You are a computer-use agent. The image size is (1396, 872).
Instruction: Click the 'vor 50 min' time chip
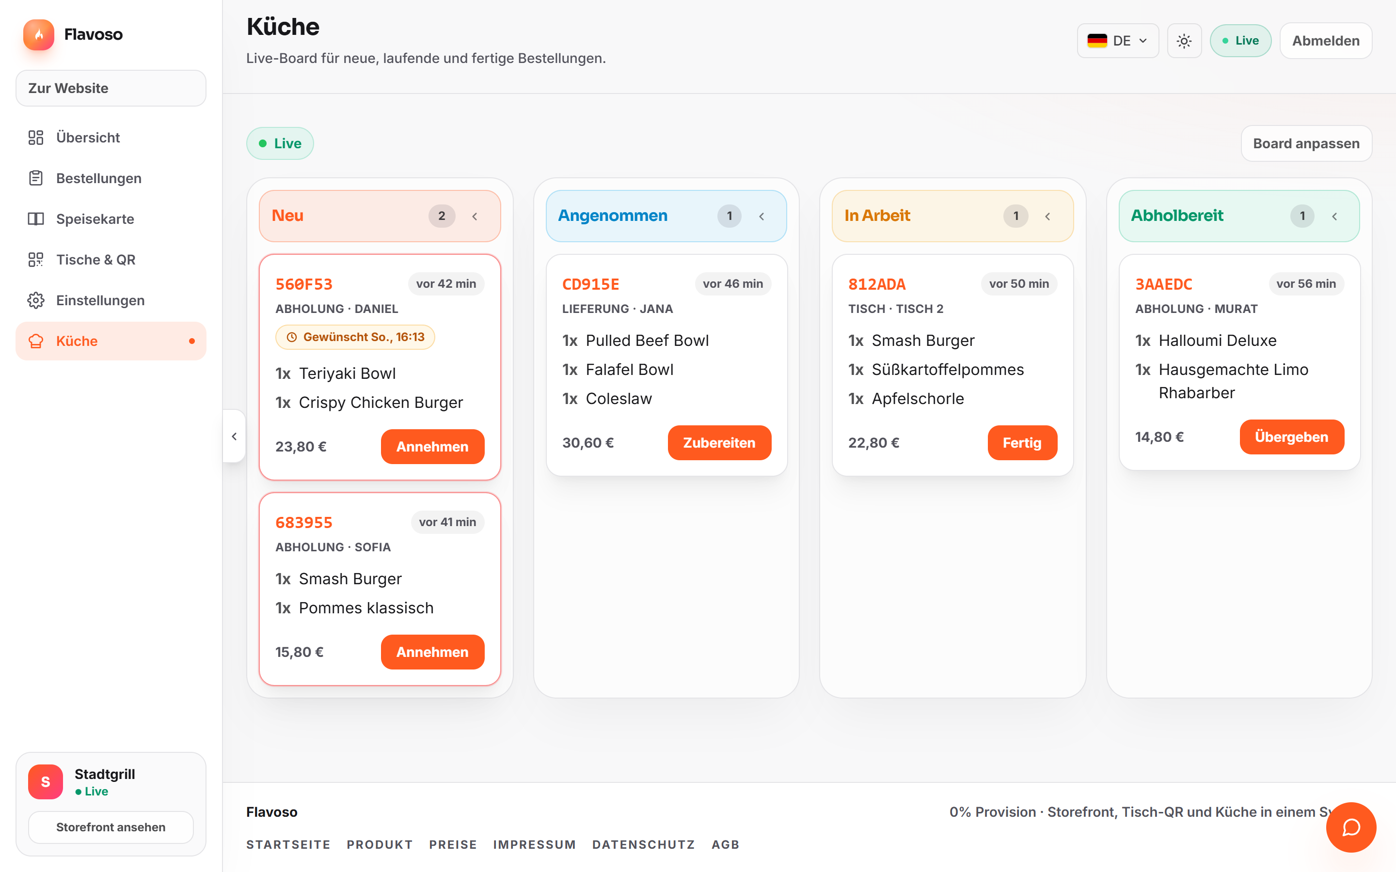click(1019, 284)
